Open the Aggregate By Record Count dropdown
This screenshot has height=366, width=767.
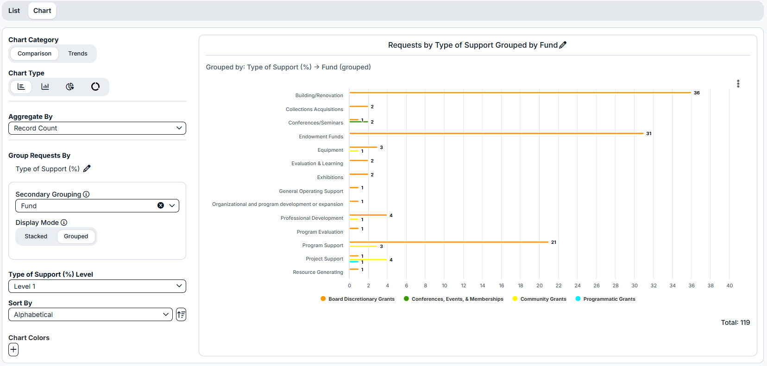click(x=97, y=128)
